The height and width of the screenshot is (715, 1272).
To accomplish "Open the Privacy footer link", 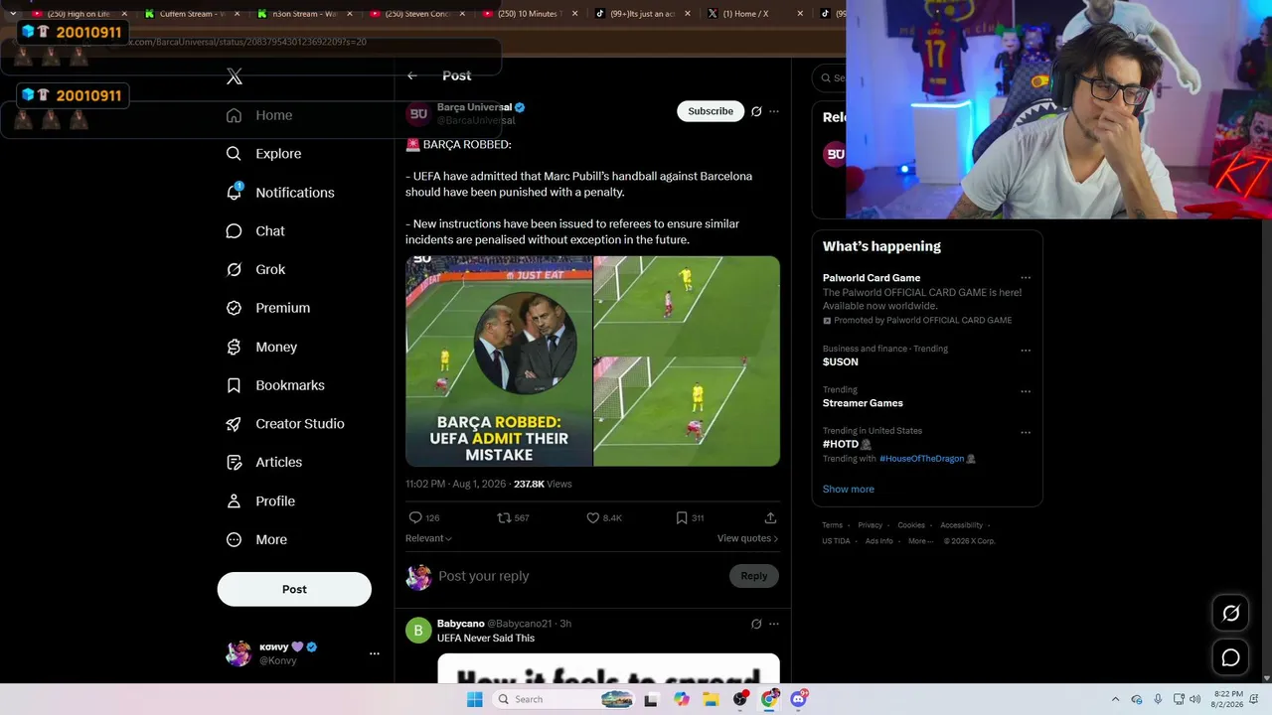I will tap(871, 525).
